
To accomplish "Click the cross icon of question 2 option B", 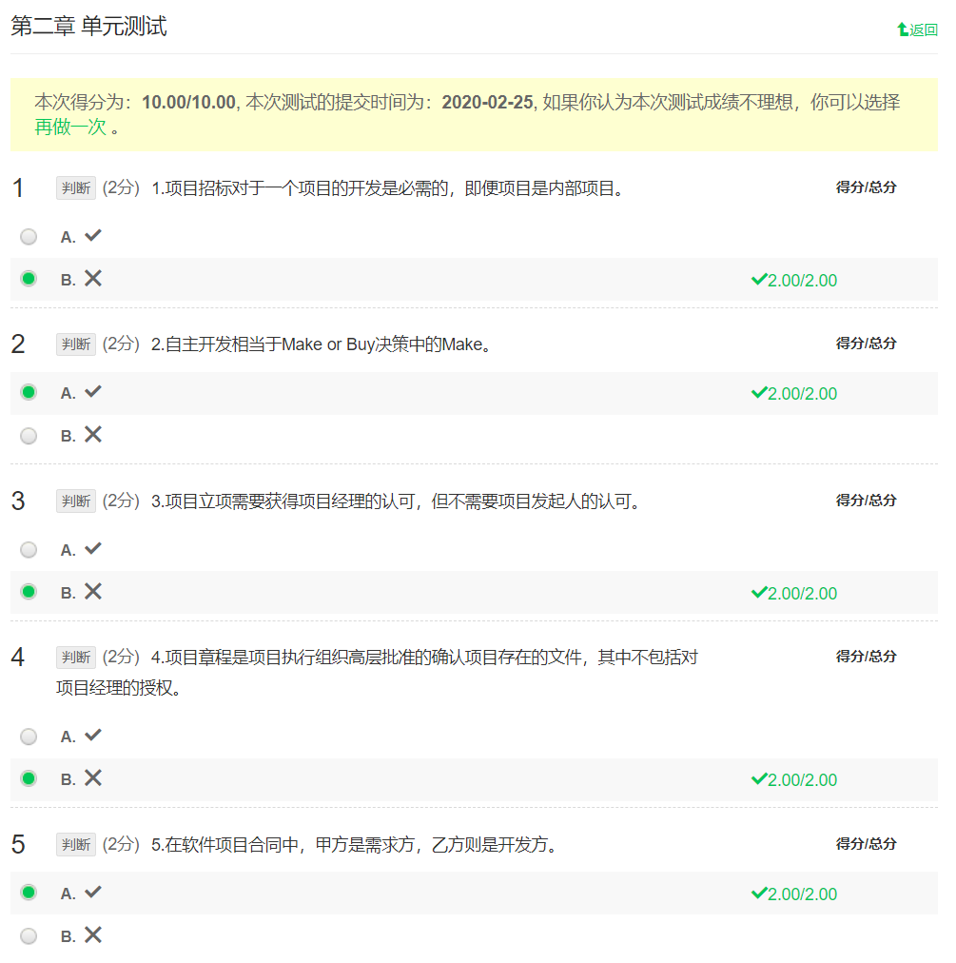I will 92,434.
